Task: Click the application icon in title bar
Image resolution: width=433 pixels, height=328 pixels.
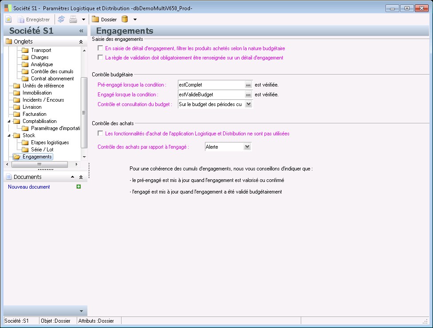Action: tap(8, 8)
